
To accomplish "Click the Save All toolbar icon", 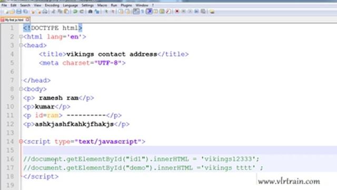I will (25, 12).
